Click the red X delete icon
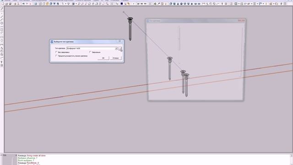Image resolution: width=293 pixels, height=165 pixels. click(x=30, y=4)
